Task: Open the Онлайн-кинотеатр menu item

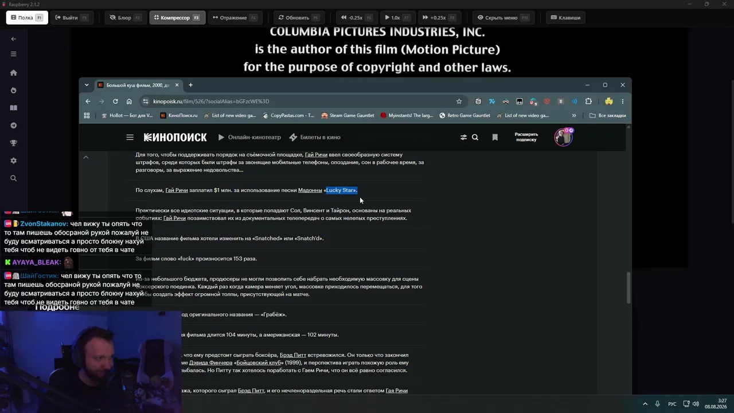Action: coord(249,138)
